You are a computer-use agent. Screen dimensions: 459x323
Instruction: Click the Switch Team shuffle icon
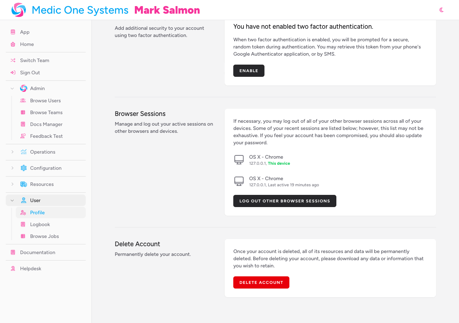click(x=13, y=60)
